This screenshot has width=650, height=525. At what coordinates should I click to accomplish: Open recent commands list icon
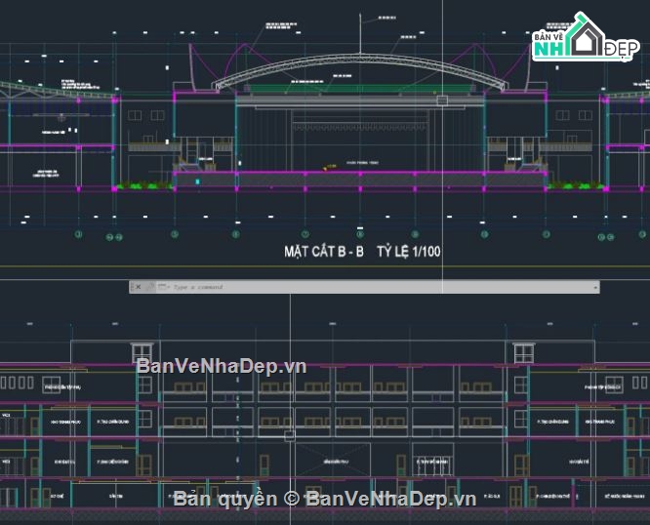(163, 287)
